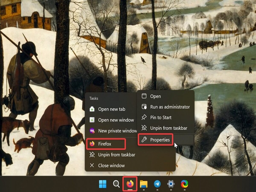Screen dimensions: 256x192
Task: Click the Firefox taskbar icon
Action: (130, 184)
